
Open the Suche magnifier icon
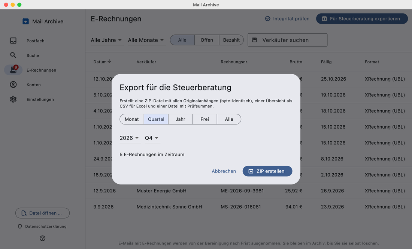point(13,55)
